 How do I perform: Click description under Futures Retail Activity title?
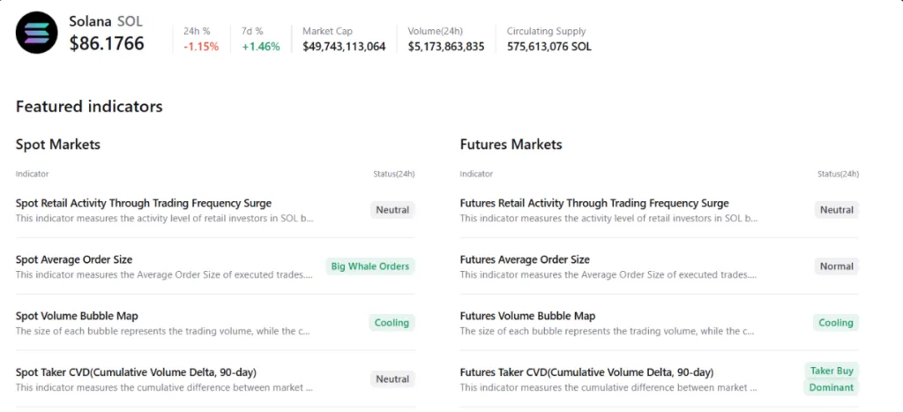(608, 219)
